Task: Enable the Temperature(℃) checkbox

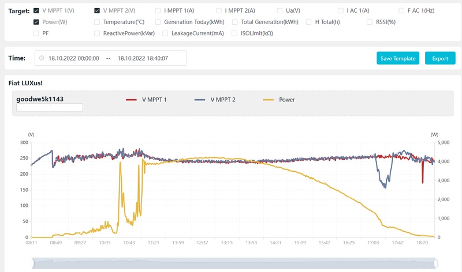Action: (x=97, y=22)
